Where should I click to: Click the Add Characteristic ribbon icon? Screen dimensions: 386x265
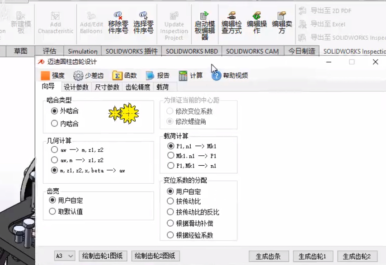(x=56, y=23)
